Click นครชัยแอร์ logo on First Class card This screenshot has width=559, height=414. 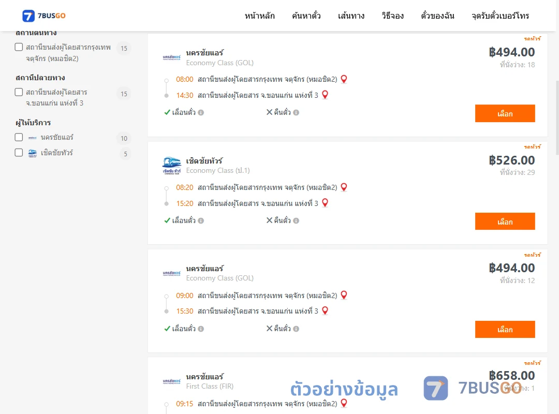(x=171, y=381)
